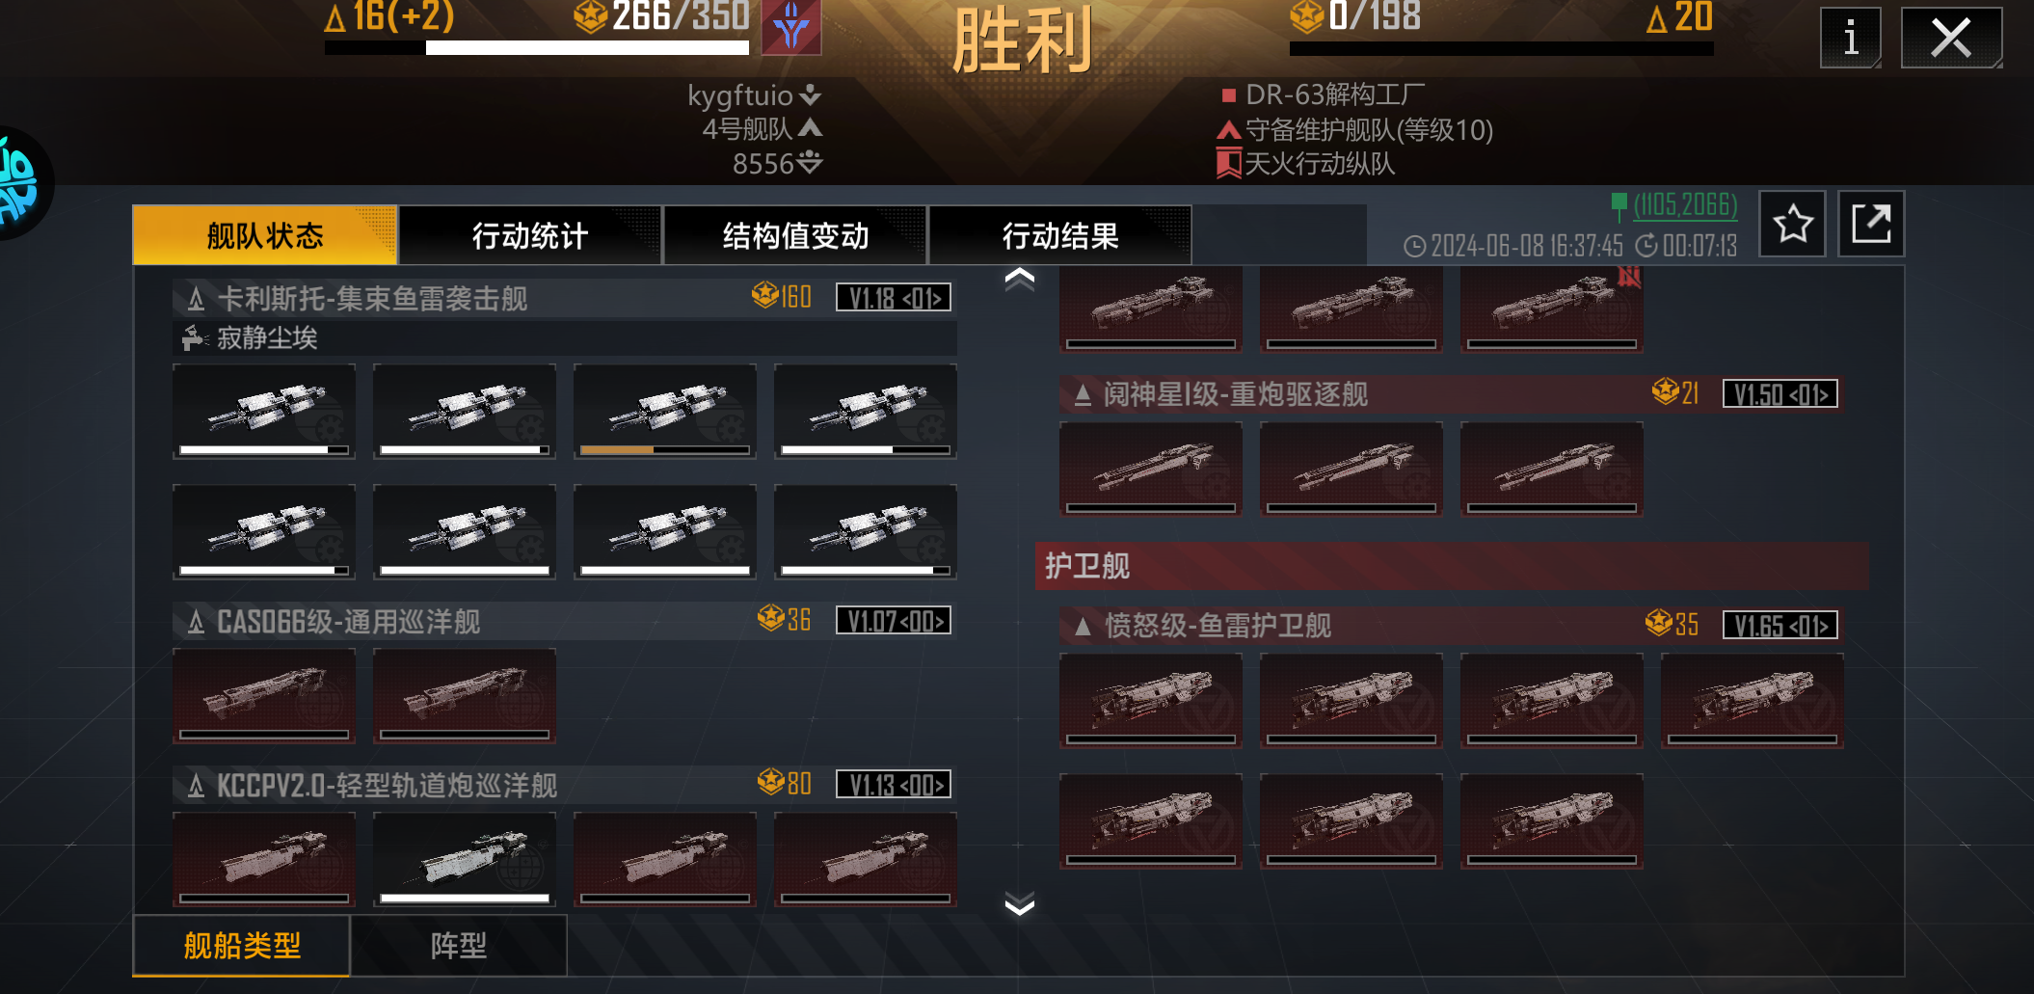Expand list with the down chevron
This screenshot has width=2034, height=994.
pos(1019,904)
